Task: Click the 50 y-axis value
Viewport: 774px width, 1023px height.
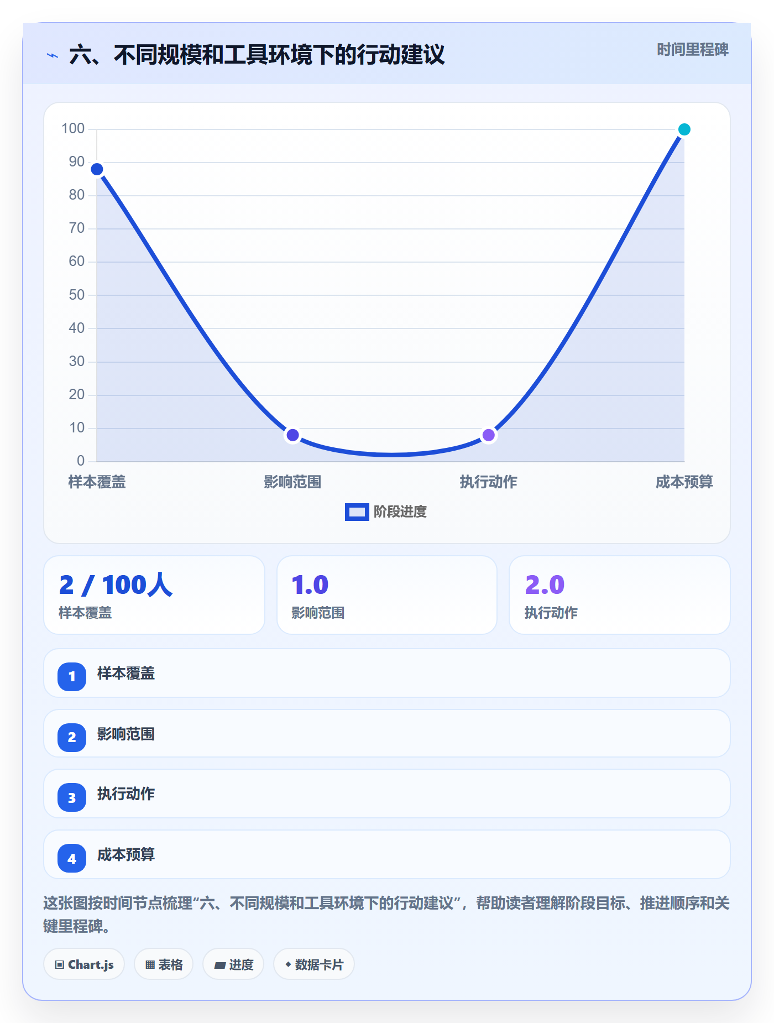Action: [77, 295]
